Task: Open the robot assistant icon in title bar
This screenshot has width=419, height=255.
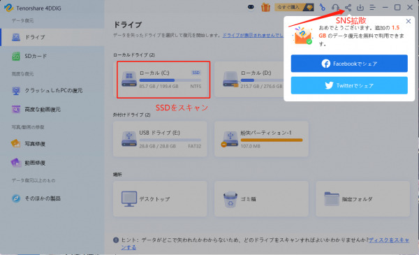Action: tap(251, 7)
